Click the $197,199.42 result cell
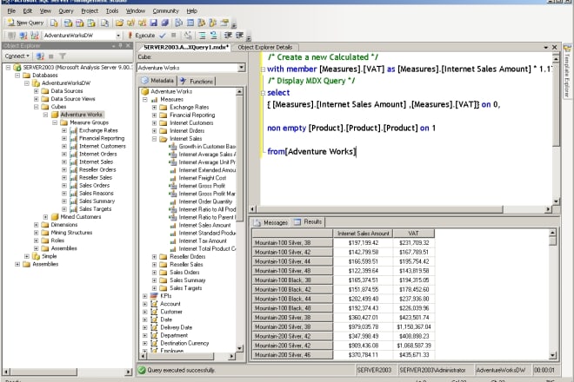The image size is (574, 382). click(364, 243)
